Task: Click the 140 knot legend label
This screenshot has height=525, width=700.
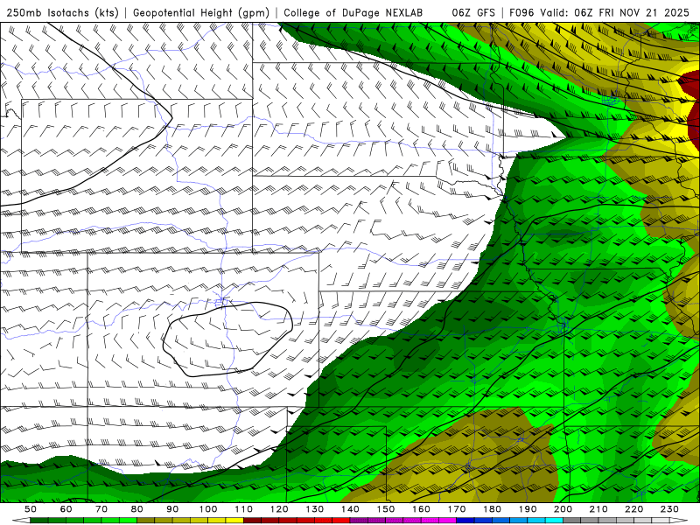Action: (x=350, y=509)
